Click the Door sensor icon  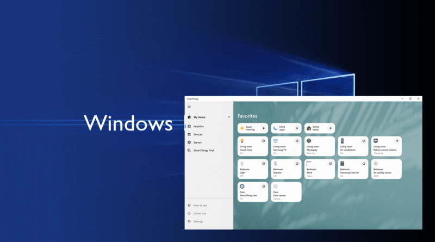[276, 186]
